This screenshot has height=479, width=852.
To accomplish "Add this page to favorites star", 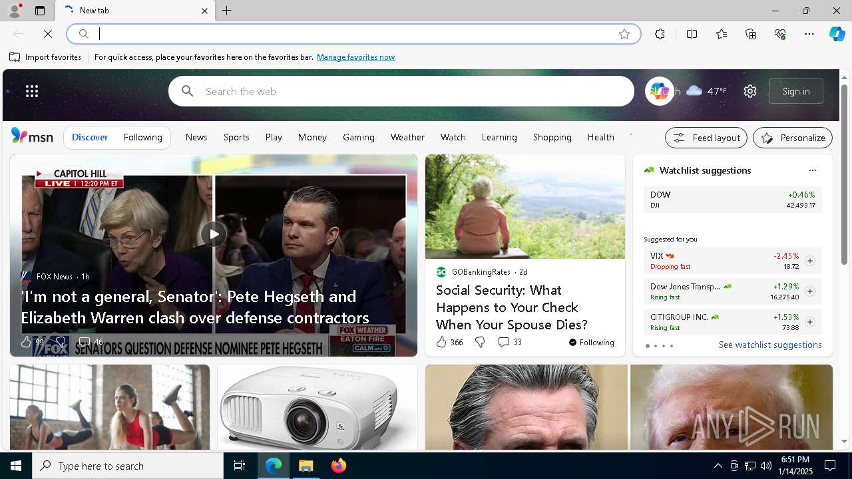I will 624,34.
